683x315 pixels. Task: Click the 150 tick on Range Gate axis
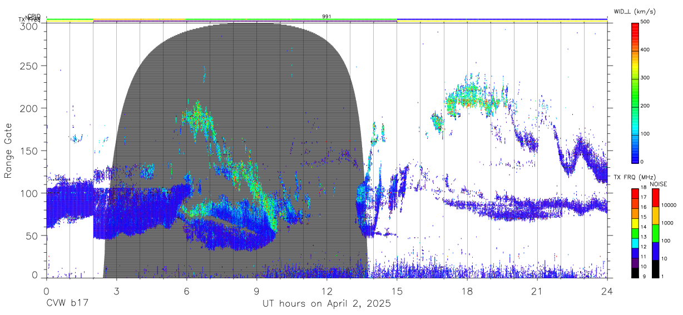click(29, 151)
